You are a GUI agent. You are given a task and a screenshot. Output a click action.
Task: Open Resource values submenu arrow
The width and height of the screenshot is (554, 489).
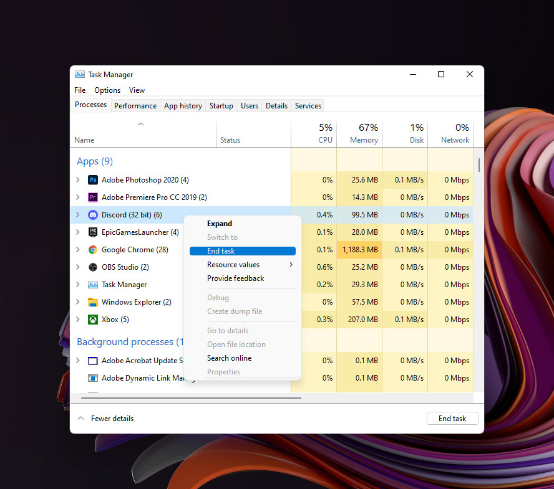(291, 265)
